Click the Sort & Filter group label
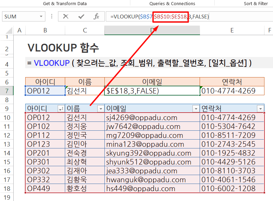 (x=256, y=3)
